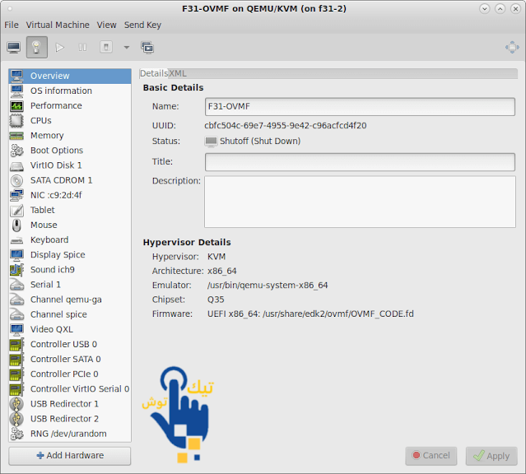526x474 pixels.
Task: Open Boot Options entry
Action: (x=70, y=151)
